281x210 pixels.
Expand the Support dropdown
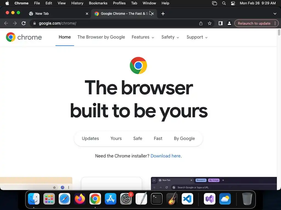click(x=197, y=37)
